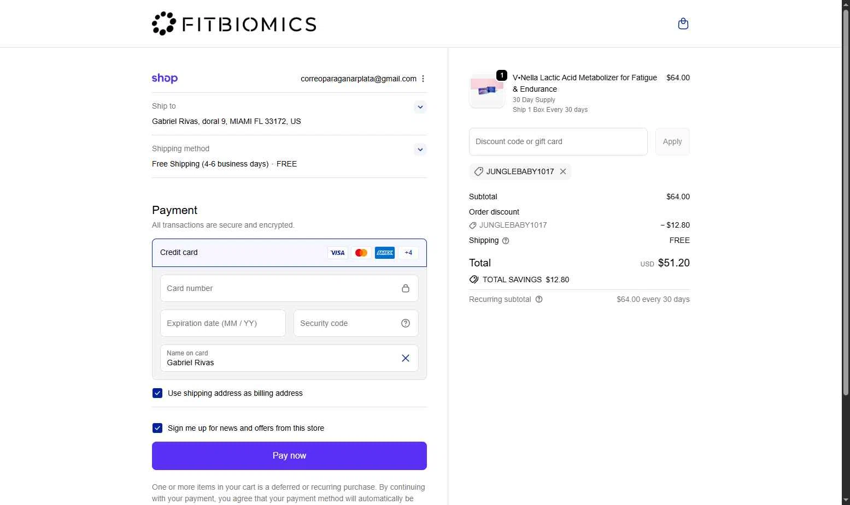Focus the Security code field
This screenshot has height=505, width=850.
click(x=356, y=323)
